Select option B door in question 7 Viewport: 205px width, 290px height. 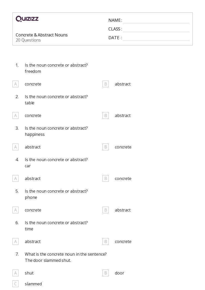(x=105, y=273)
